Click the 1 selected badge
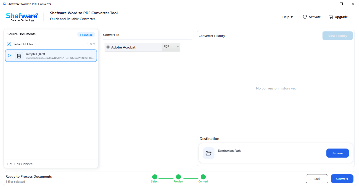 (x=86, y=35)
